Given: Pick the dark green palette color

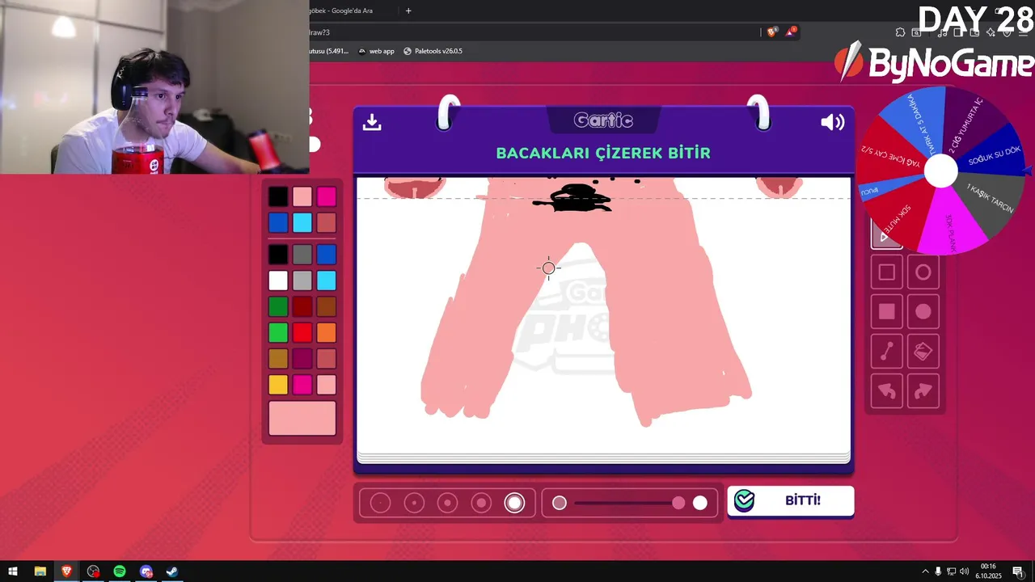Looking at the screenshot, I should pyautogui.click(x=278, y=306).
